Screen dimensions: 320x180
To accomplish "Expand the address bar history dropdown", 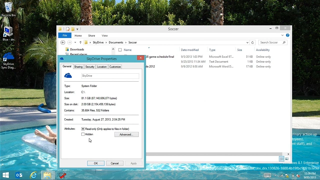I will point(247,42).
